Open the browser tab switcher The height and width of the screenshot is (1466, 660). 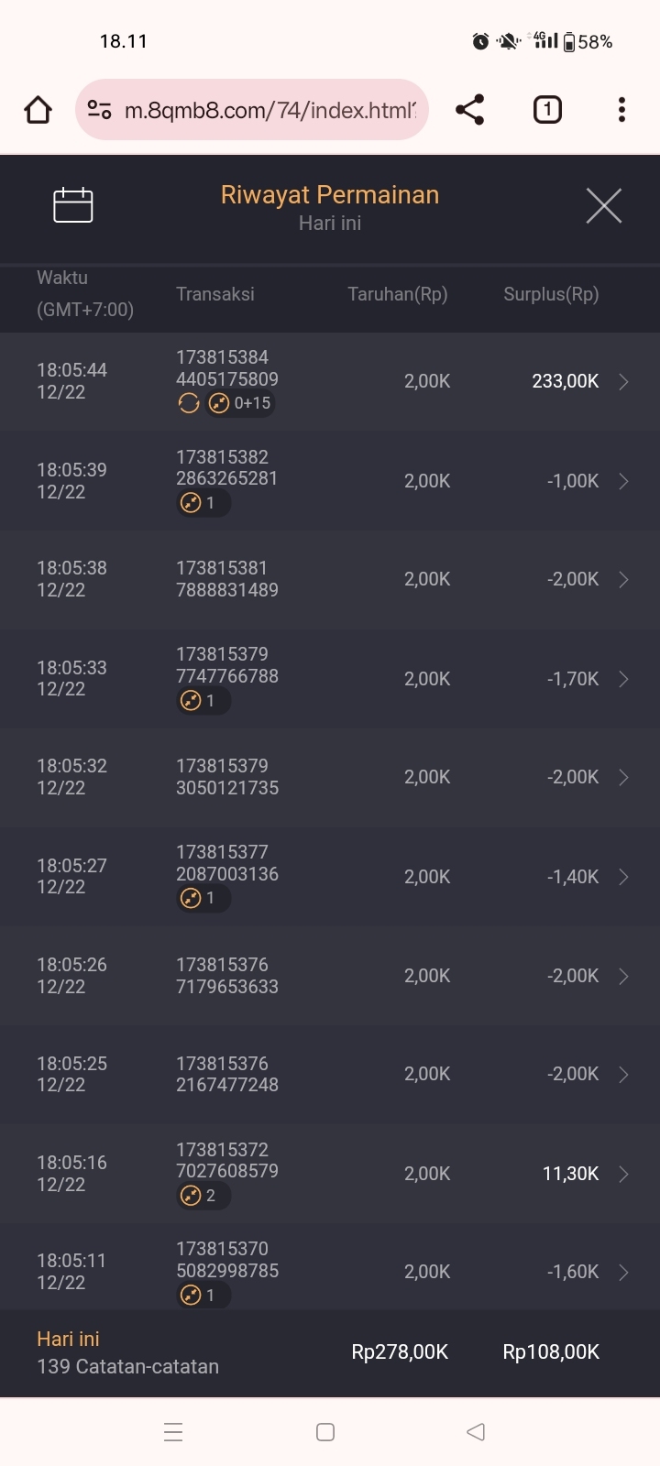[x=547, y=110]
